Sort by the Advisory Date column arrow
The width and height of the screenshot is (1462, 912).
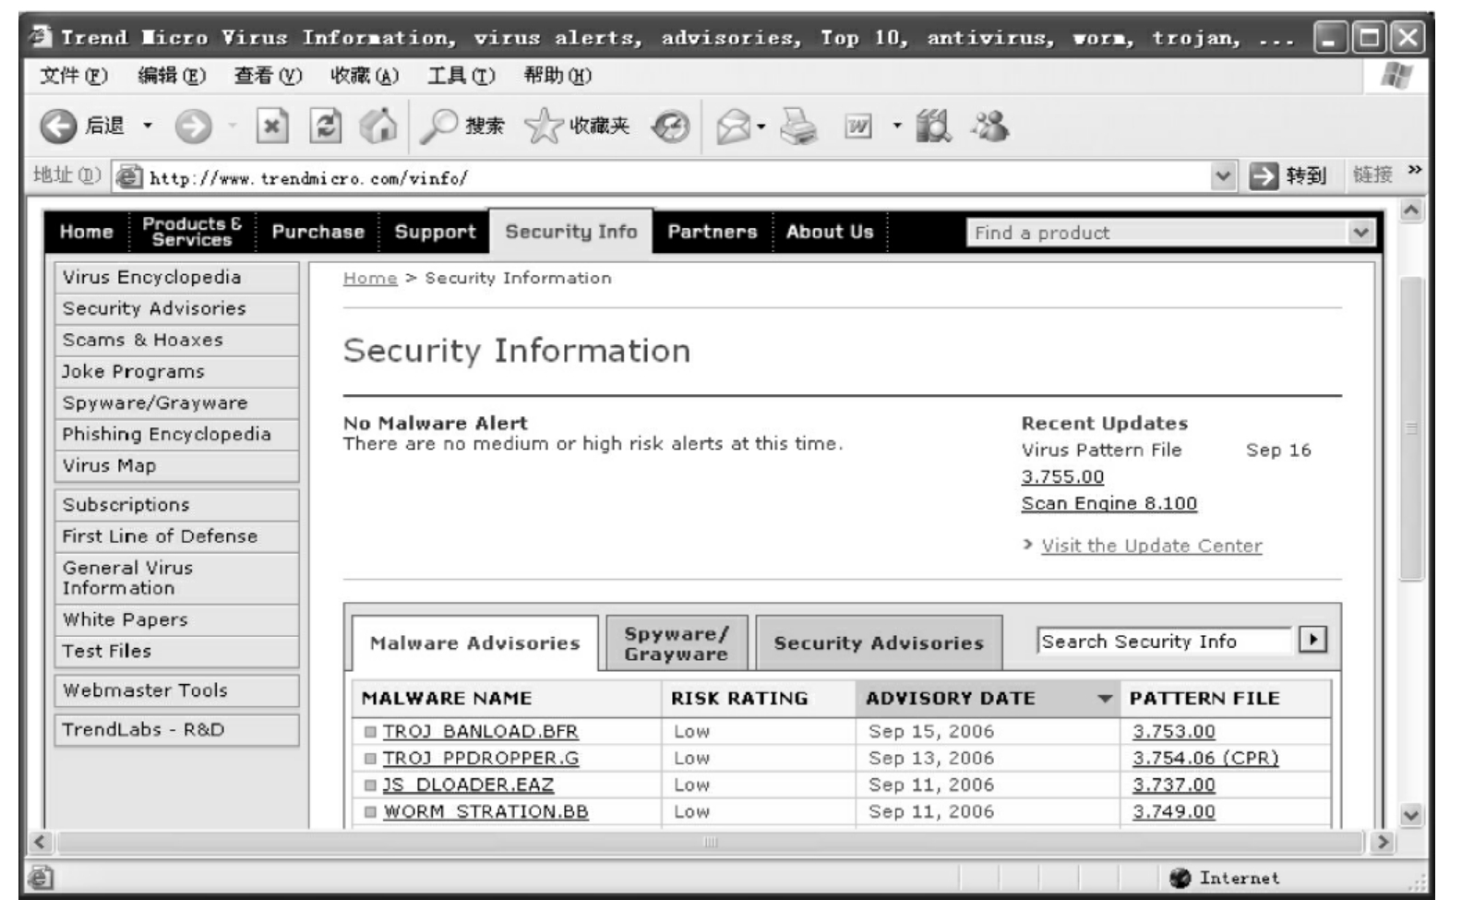pyautogui.click(x=1105, y=699)
